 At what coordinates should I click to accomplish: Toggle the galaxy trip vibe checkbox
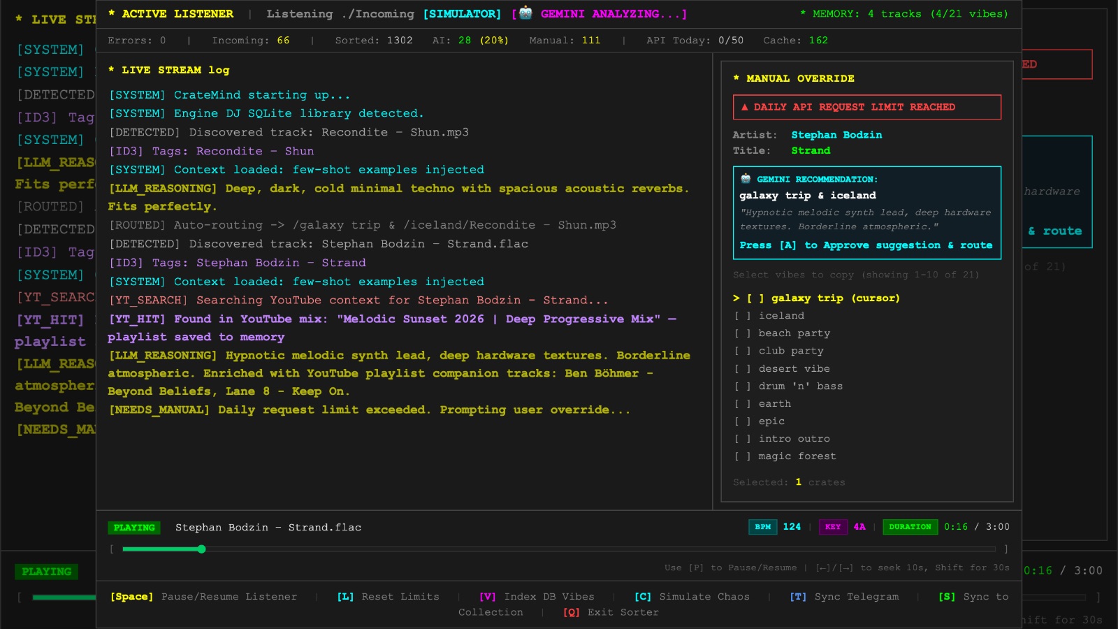(755, 298)
